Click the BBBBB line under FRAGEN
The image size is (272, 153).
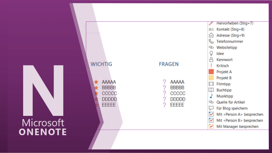click(x=177, y=88)
